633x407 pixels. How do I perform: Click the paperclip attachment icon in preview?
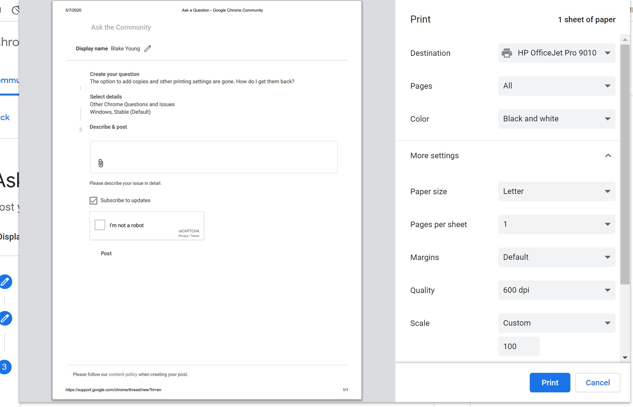tap(101, 163)
